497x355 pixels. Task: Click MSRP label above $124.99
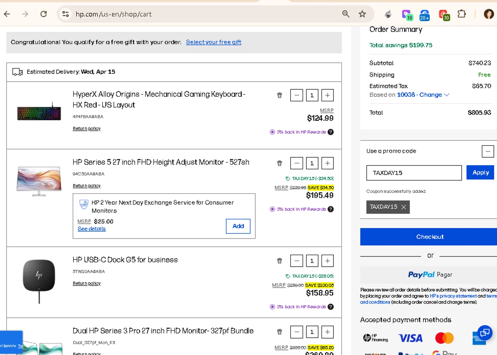327,110
